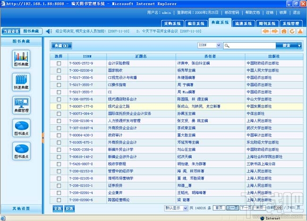Viewport: 307px width, 221px height.
Task: Click the orange back arrow icon
Action: pyautogui.click(x=266, y=31)
